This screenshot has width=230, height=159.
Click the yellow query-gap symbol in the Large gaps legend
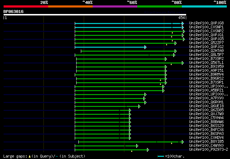[x=29, y=156]
